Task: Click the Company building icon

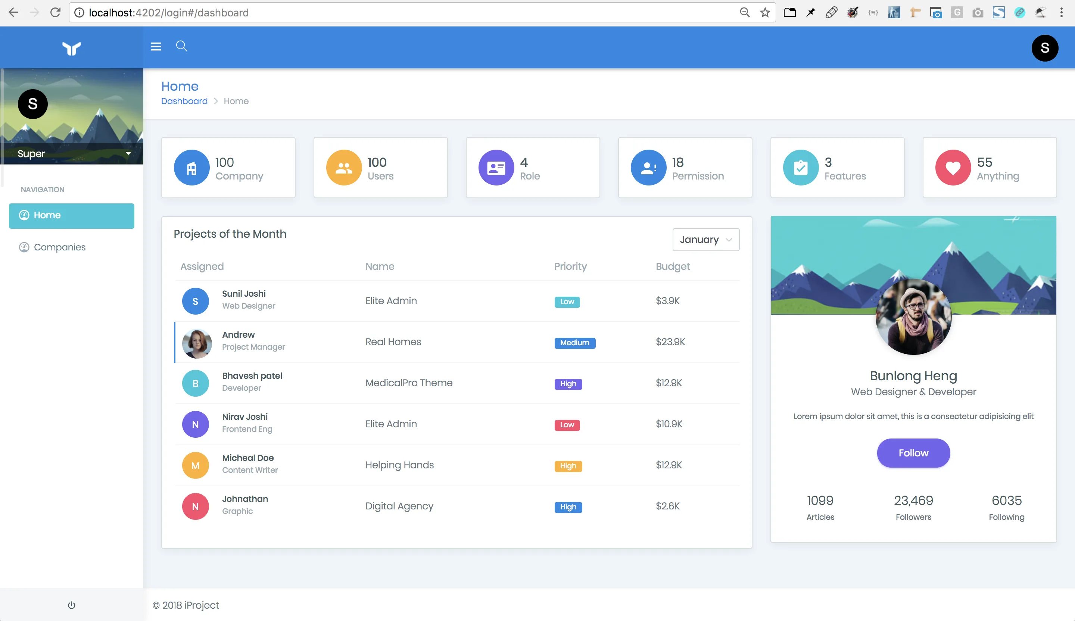Action: click(191, 168)
